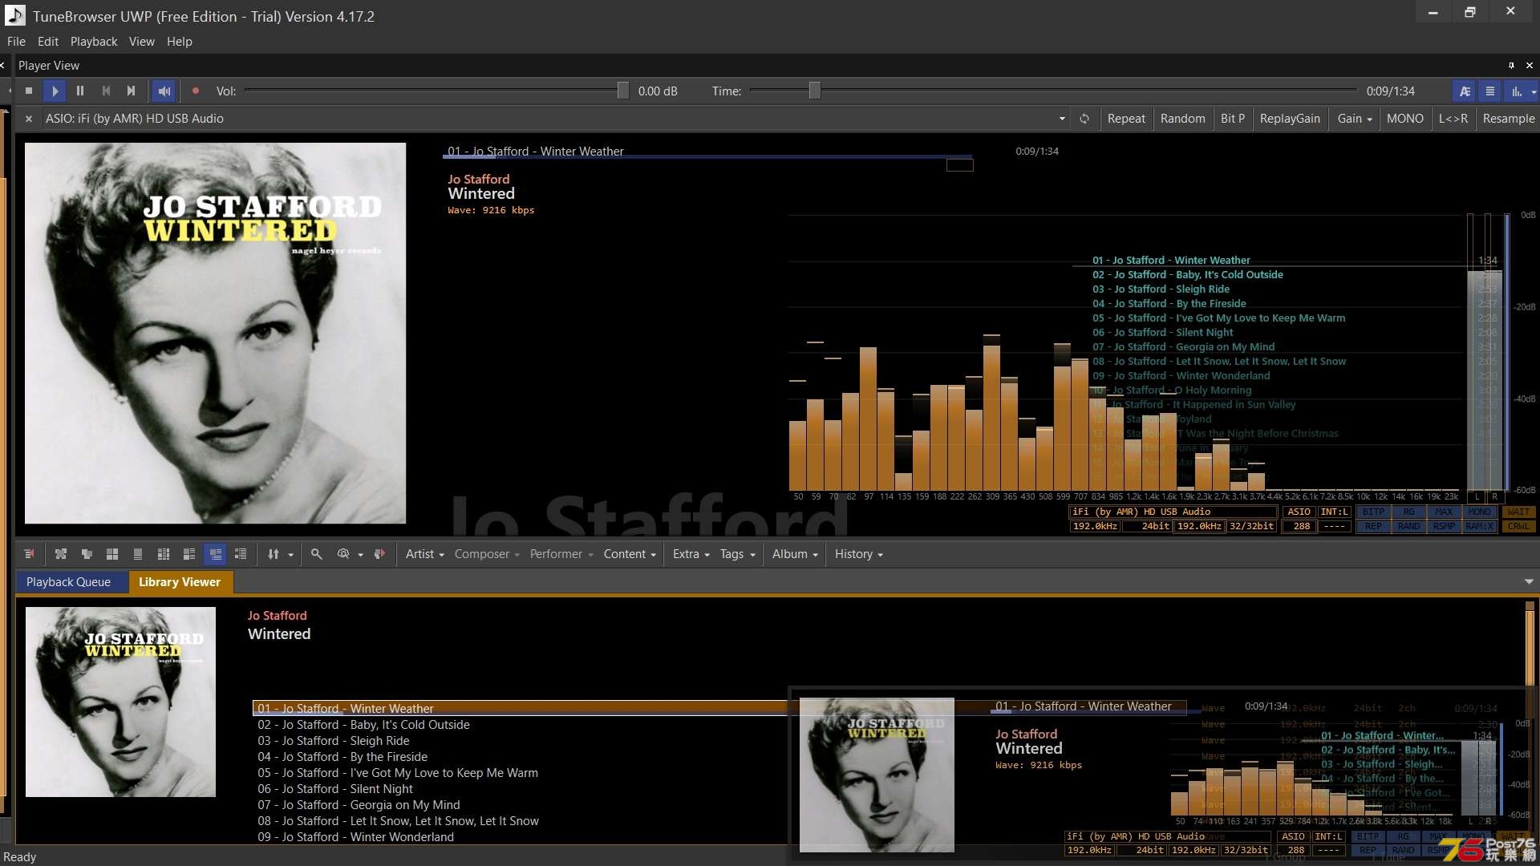Open the Artist dropdown

[x=424, y=554]
